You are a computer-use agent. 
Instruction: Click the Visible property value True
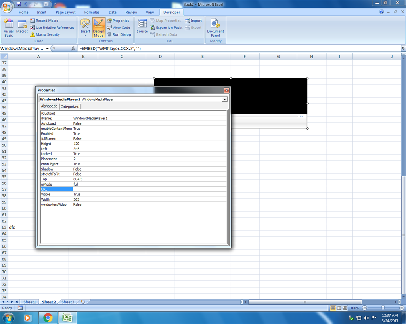pyautogui.click(x=149, y=194)
